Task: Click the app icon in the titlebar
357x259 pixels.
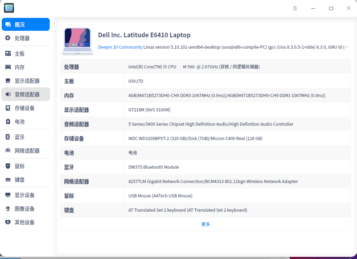Action: click(x=9, y=8)
